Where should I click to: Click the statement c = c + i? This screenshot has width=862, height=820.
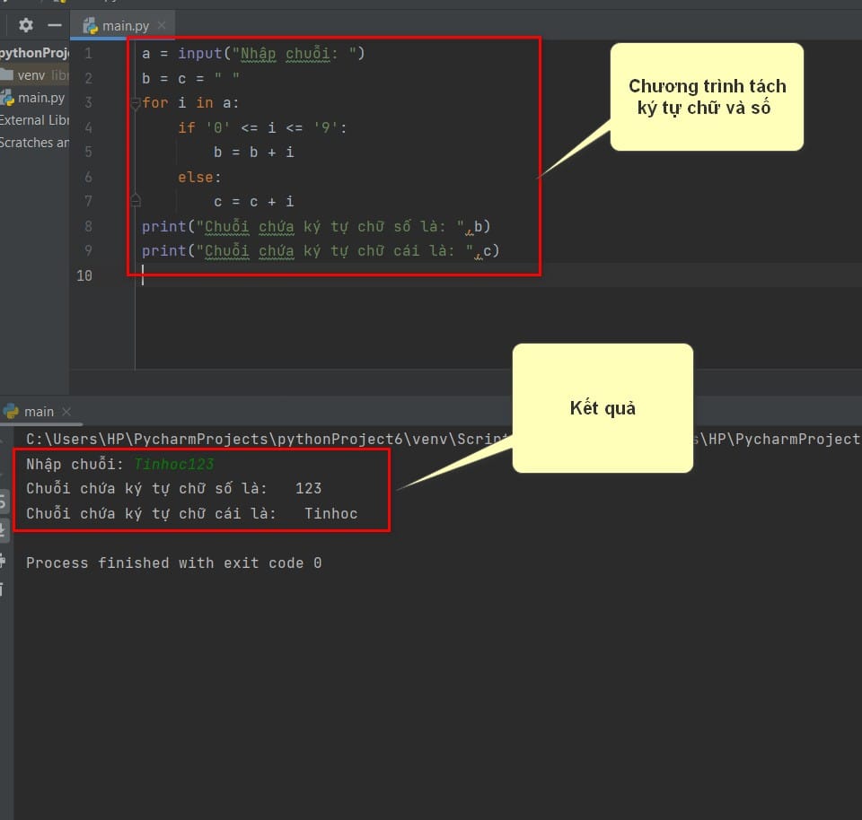pos(254,202)
